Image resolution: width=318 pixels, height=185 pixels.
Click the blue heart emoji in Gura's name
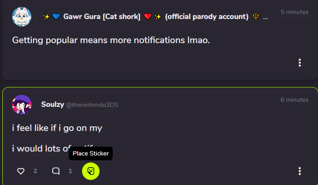coord(56,16)
